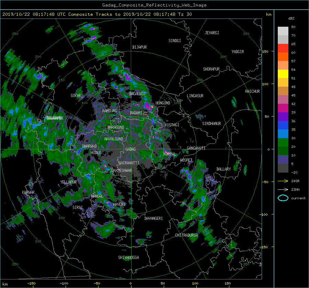Click the white 23MN arrow legend icon
Image resolution: width=309 pixels, height=288 pixels.
(283, 189)
